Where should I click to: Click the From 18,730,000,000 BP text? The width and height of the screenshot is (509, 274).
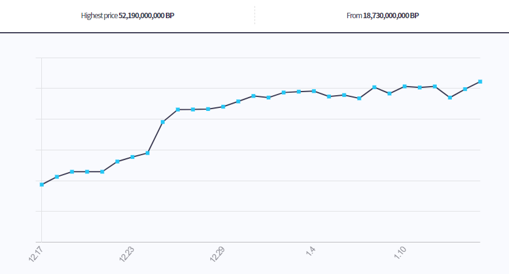pyautogui.click(x=382, y=15)
